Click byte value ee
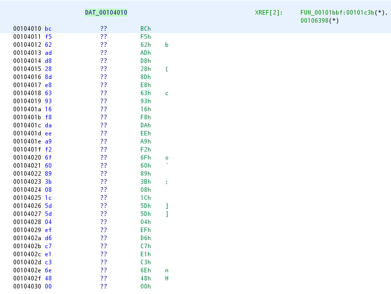This screenshot has width=391, height=294. tap(48, 133)
